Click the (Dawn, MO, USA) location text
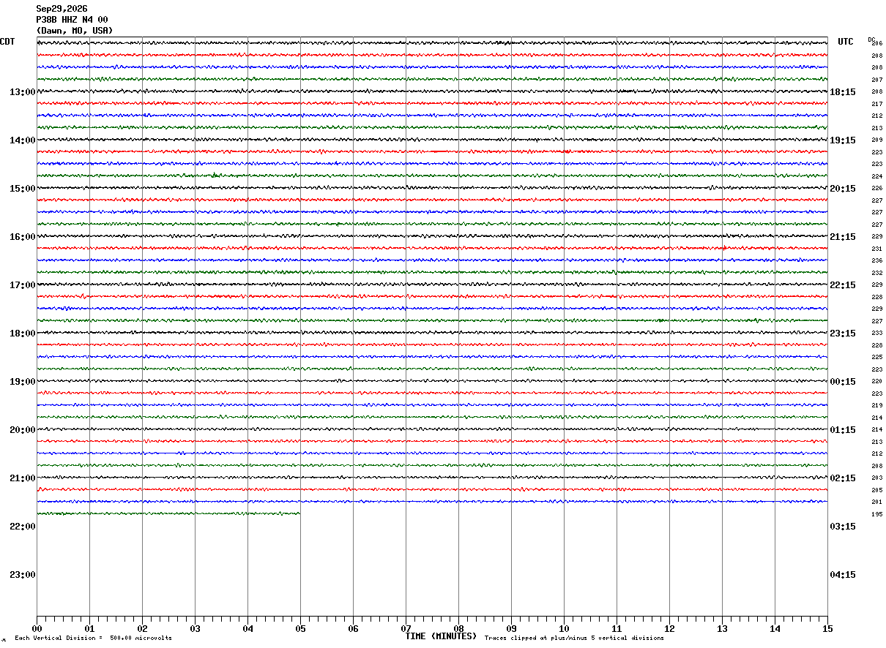 [x=75, y=31]
